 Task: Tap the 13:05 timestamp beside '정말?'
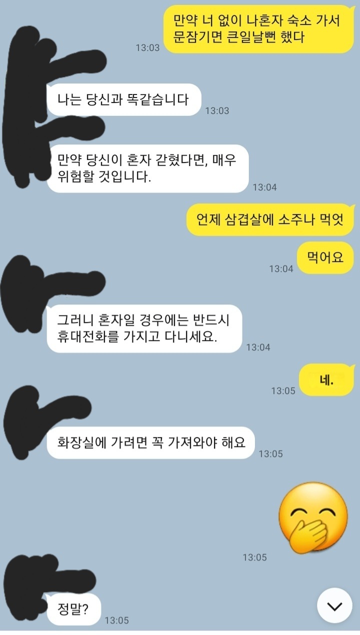pyautogui.click(x=116, y=620)
